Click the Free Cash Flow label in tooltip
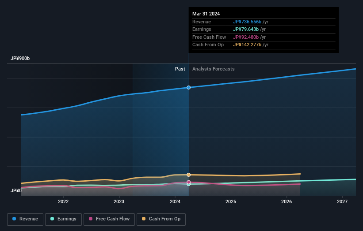Viewport: 363px width, 231px height. coord(209,37)
